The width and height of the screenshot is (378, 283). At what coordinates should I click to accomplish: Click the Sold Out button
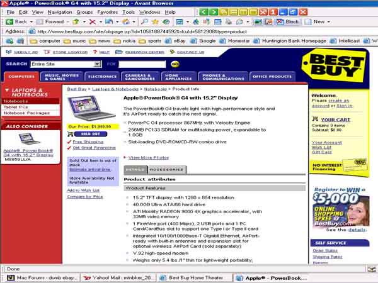click(91, 134)
